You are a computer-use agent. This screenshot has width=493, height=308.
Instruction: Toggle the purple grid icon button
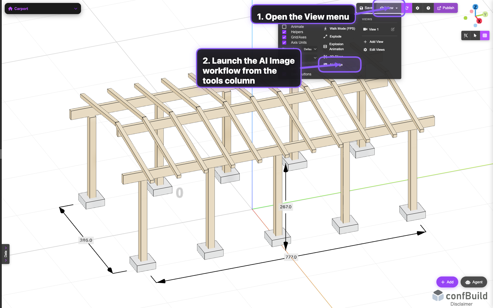(x=484, y=35)
